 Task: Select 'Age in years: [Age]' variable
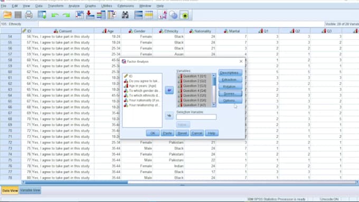(142, 86)
